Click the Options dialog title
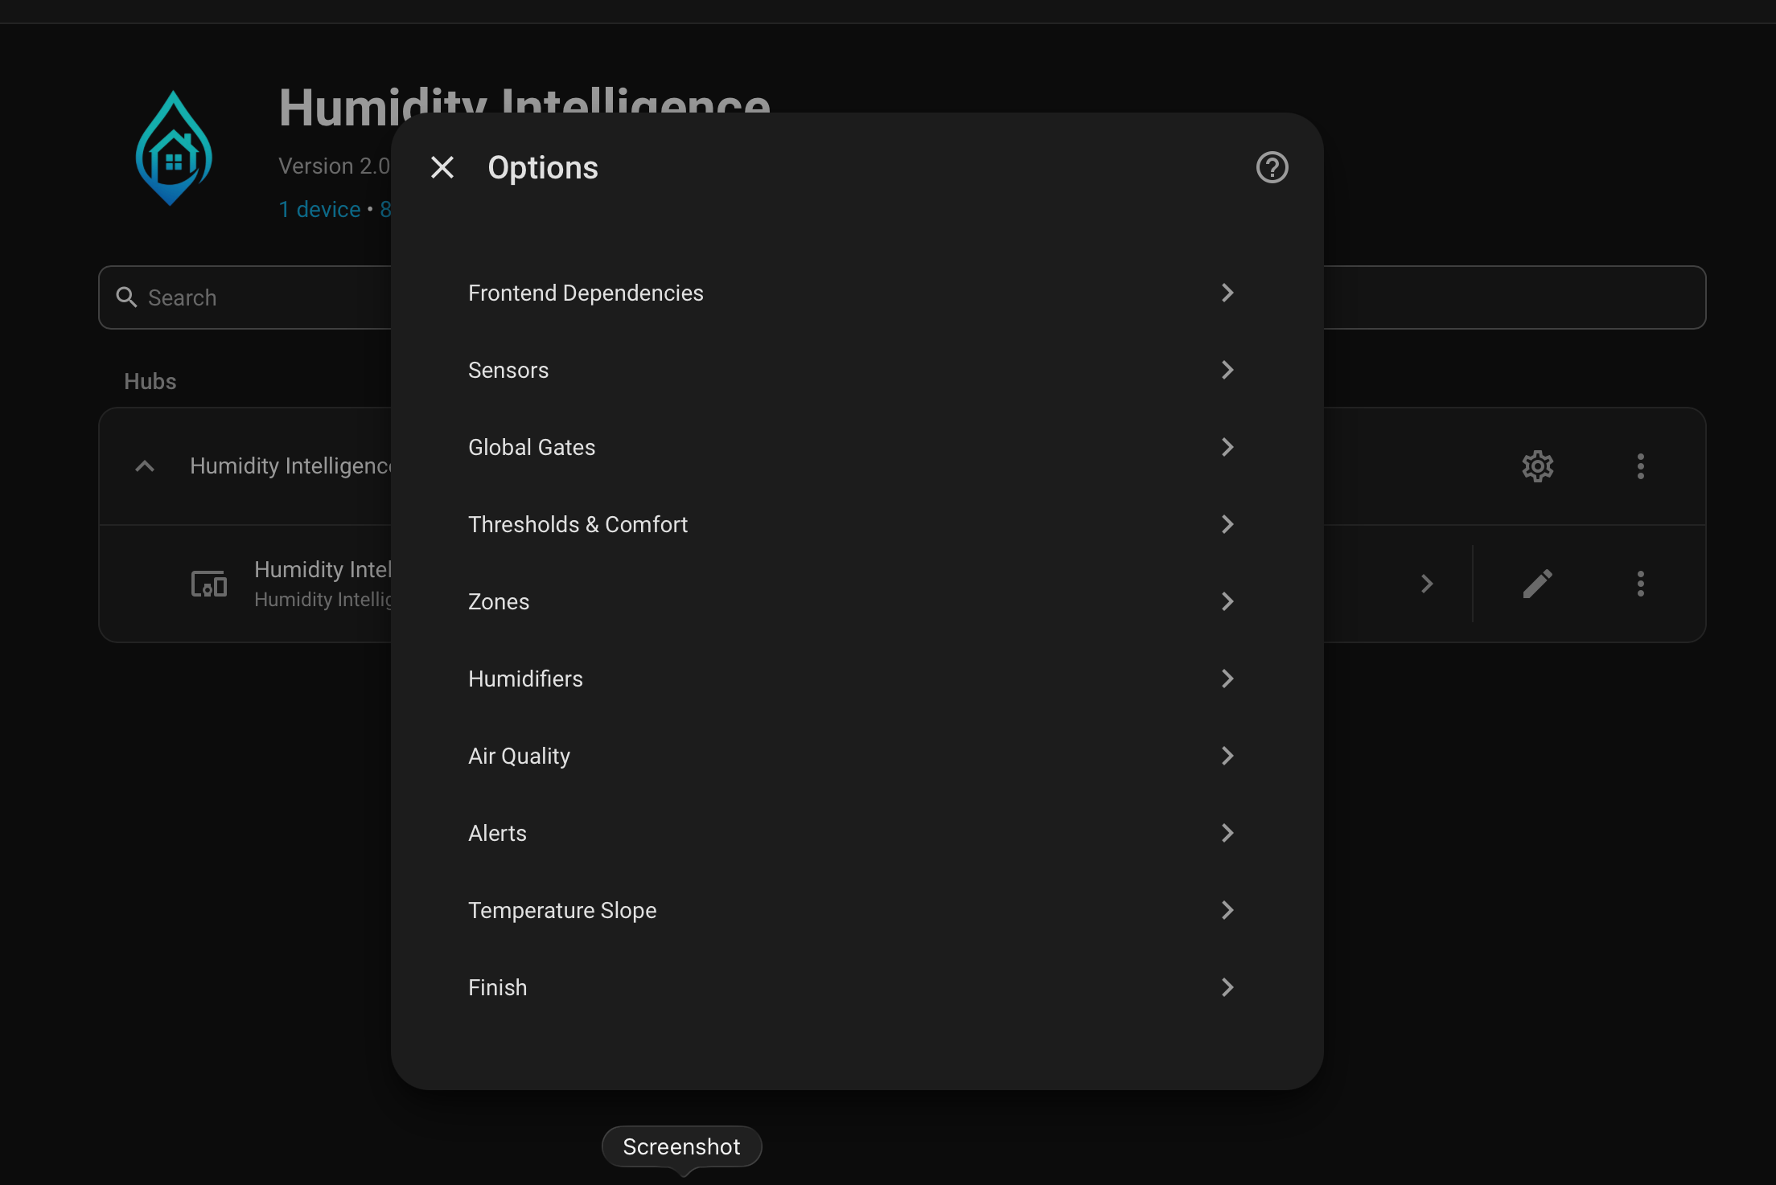 point(543,167)
